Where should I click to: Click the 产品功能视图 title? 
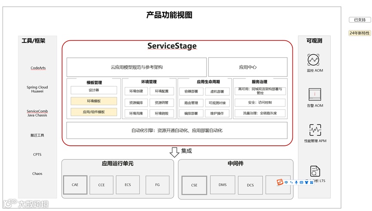point(169,15)
